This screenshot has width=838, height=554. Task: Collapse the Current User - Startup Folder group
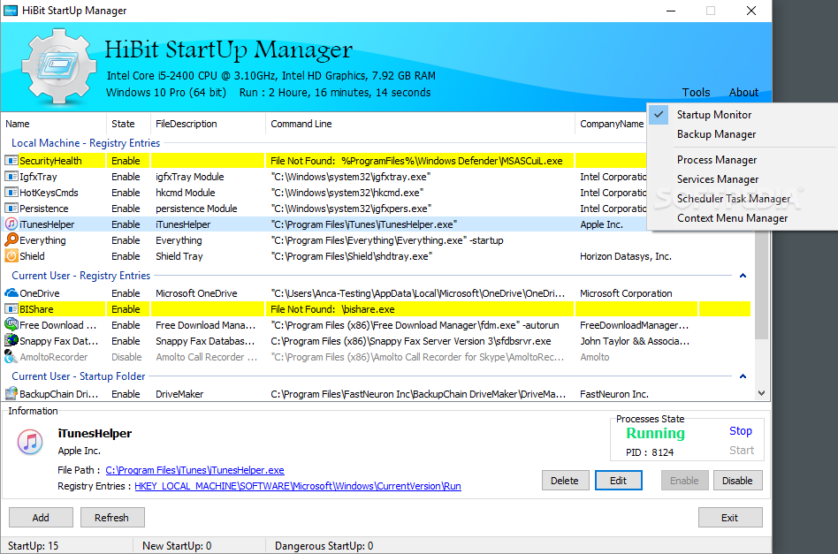click(x=743, y=376)
